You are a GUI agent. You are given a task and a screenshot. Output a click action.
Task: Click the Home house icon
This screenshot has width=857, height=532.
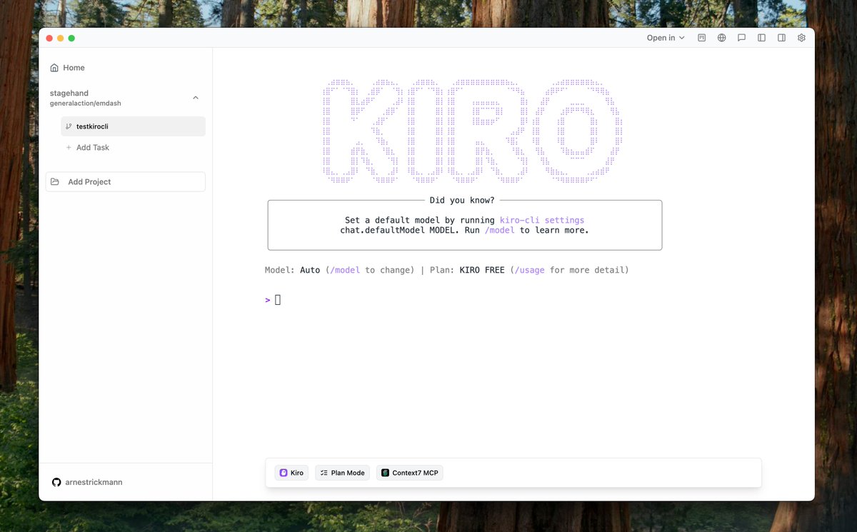click(x=54, y=68)
